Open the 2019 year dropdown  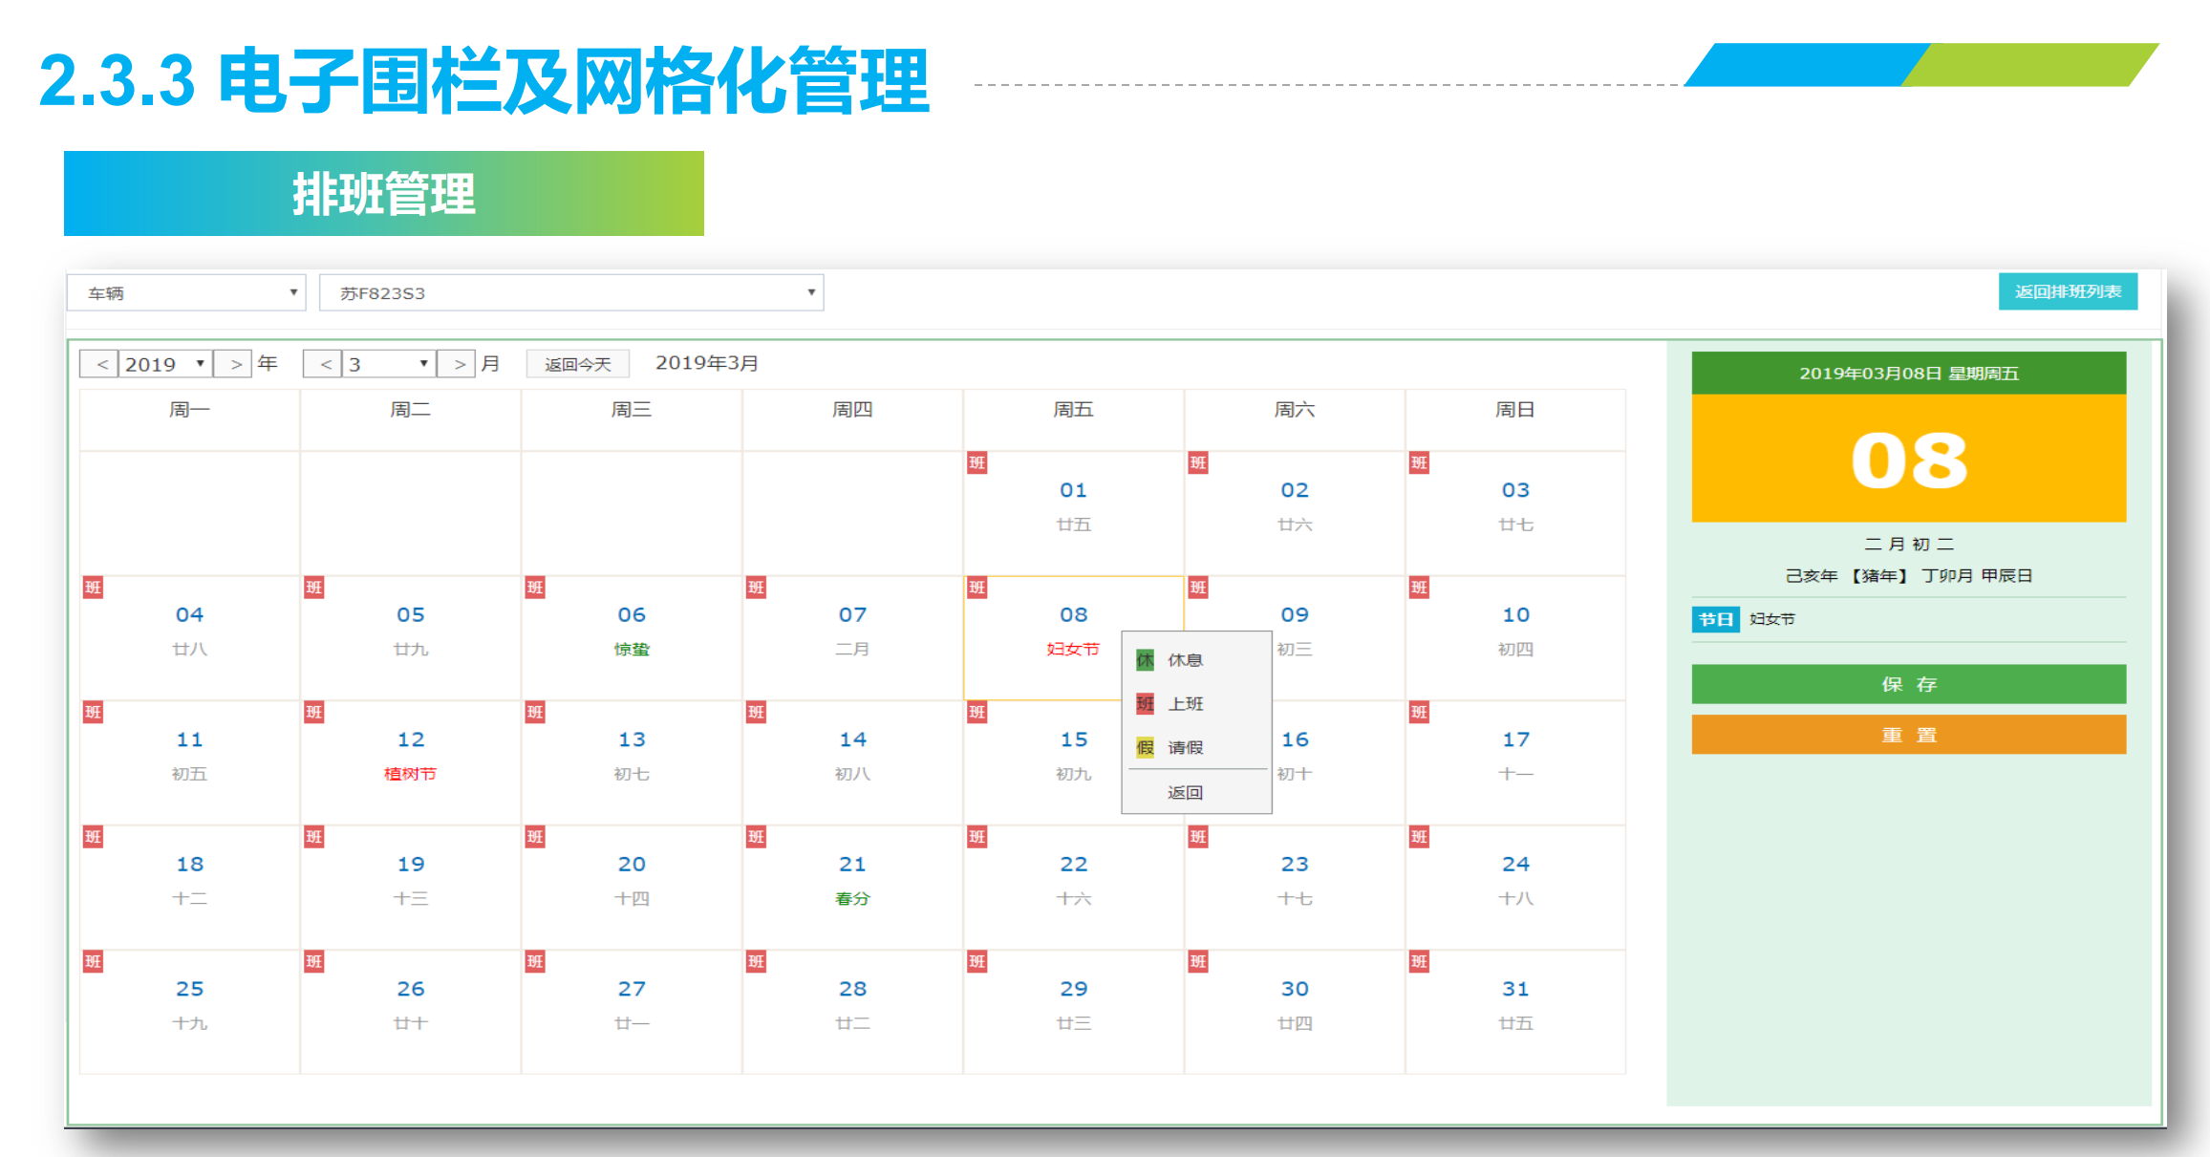point(164,364)
